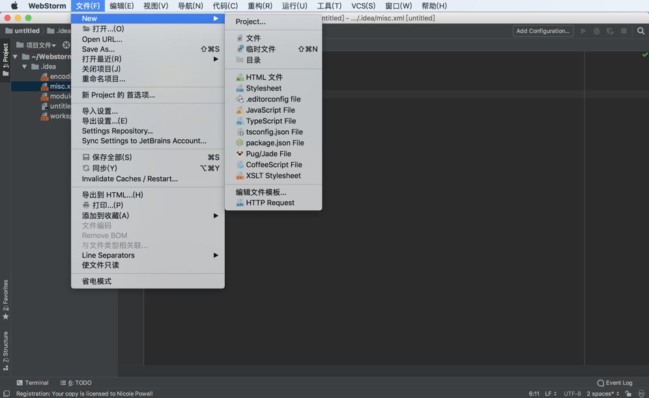Choose Stylesheet in New submenu
The height and width of the screenshot is (398, 649).
click(273, 88)
